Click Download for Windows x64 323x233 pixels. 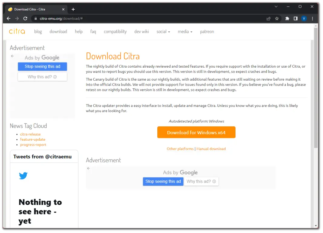coord(196,132)
